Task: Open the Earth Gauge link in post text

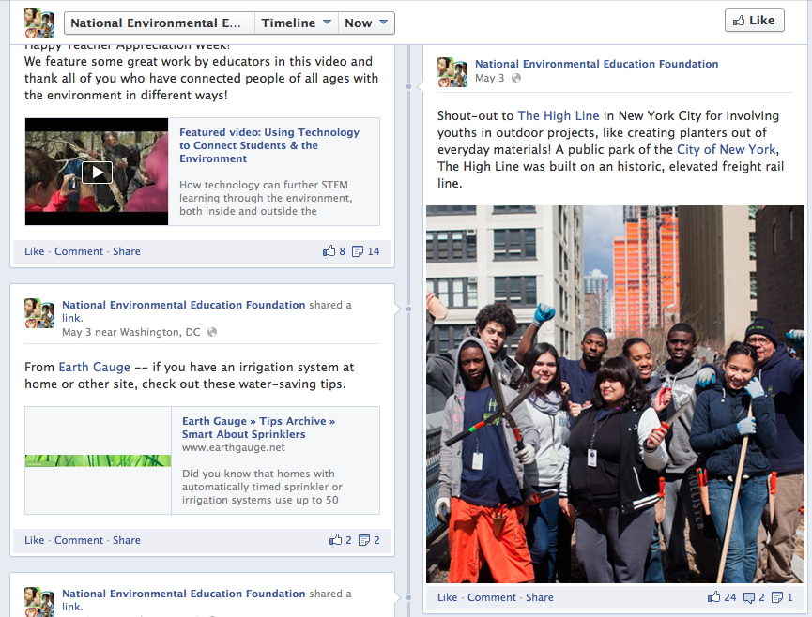Action: click(x=94, y=368)
